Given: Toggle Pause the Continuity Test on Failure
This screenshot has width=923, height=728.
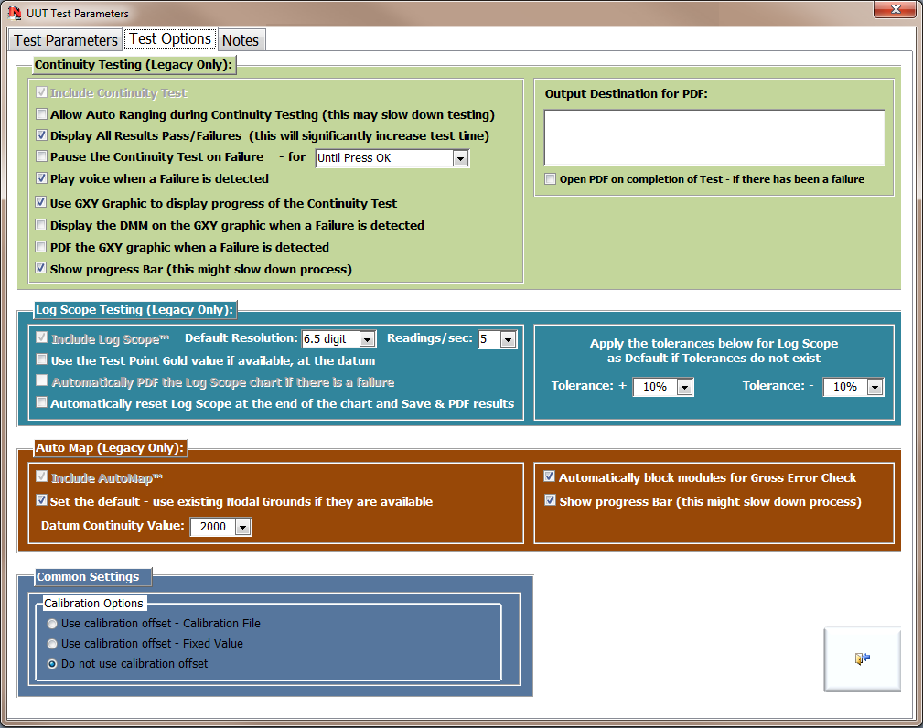Looking at the screenshot, I should pyautogui.click(x=42, y=157).
